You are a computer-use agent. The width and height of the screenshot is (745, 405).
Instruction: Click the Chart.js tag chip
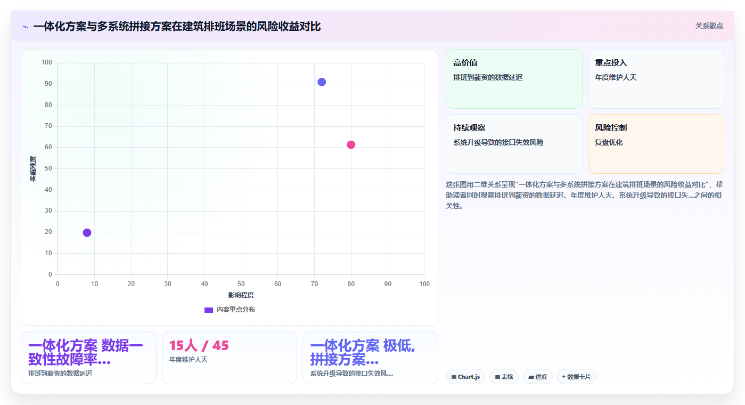click(x=465, y=377)
